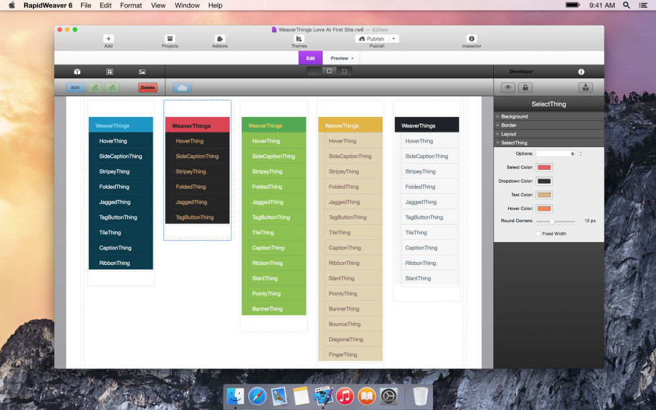This screenshot has width=656, height=410.
Task: Open the File menu
Action: point(86,5)
